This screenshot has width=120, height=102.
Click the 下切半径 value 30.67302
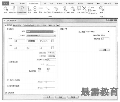click(52, 56)
